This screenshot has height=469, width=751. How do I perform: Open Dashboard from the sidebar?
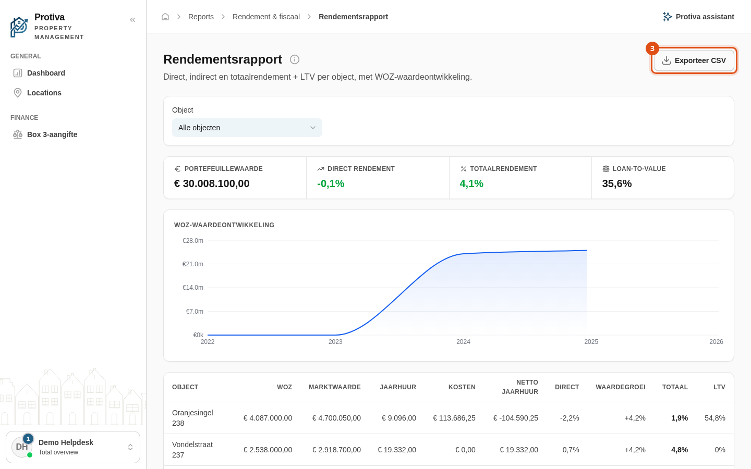coord(73,73)
